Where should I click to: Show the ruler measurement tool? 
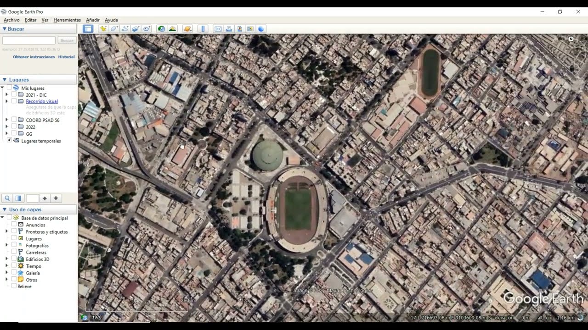click(x=203, y=29)
